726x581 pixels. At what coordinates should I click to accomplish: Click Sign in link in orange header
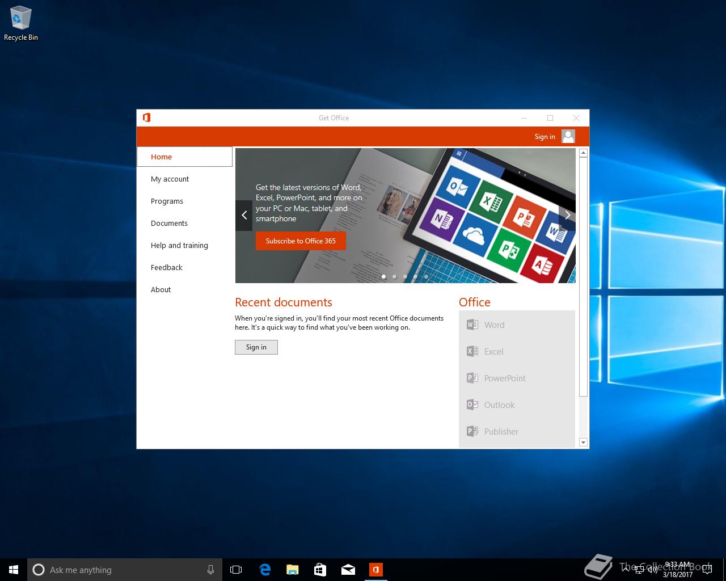tap(544, 136)
